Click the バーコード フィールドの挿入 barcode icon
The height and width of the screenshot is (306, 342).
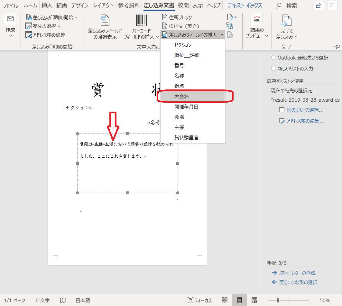(139, 21)
